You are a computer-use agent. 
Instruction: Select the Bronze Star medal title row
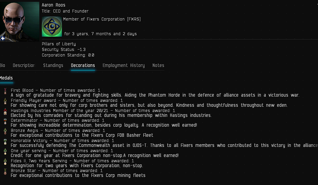pyautogui.click(x=57, y=171)
